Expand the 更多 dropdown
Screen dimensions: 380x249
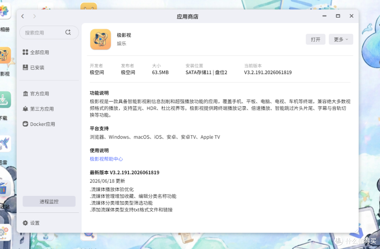point(341,39)
